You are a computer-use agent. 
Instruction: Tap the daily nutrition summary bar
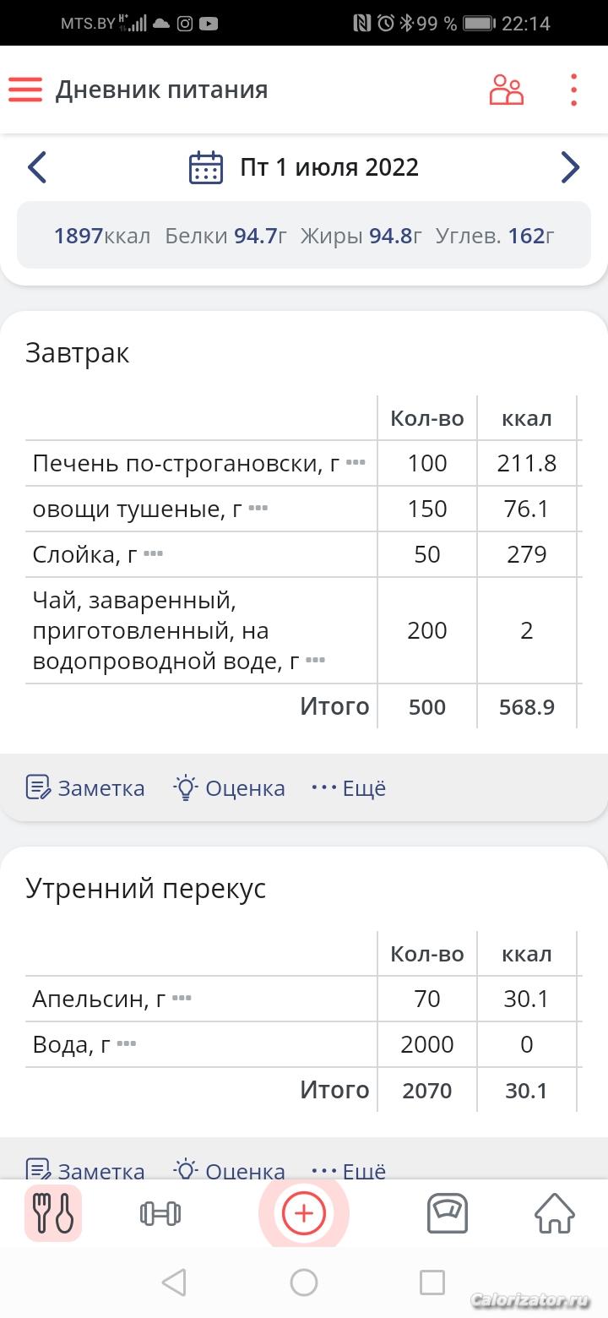304,236
